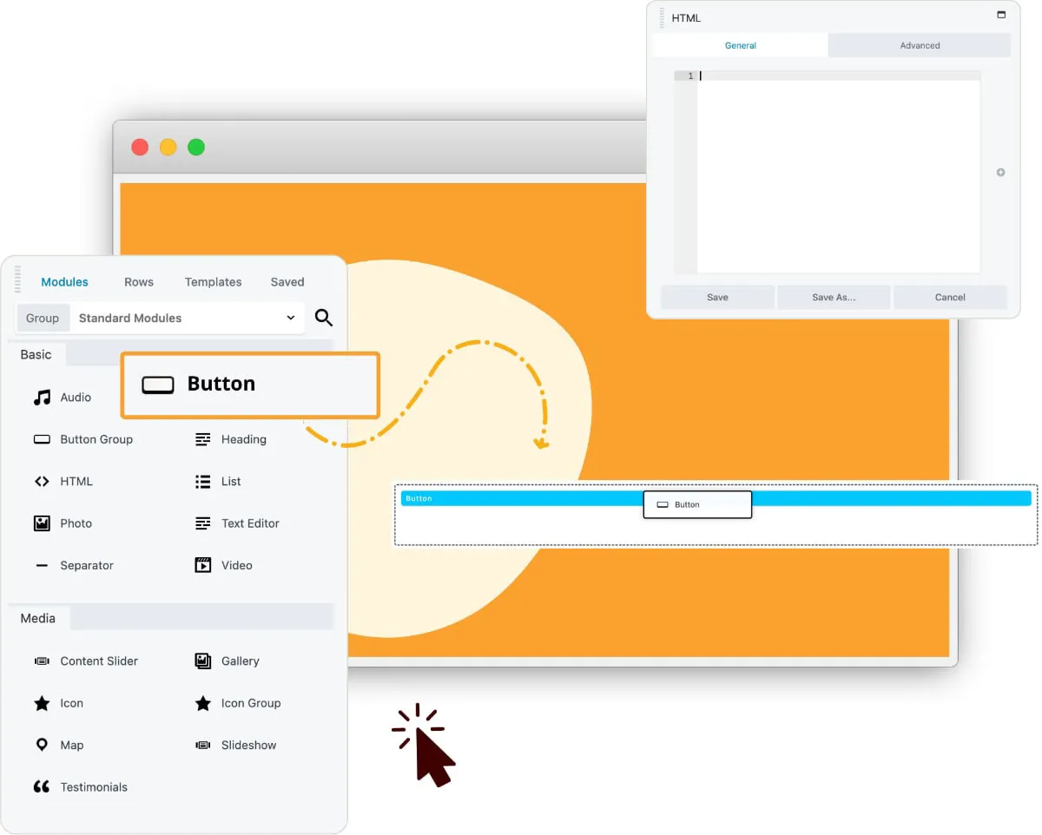This screenshot has height=835, width=1042.
Task: Select the Slideshow module icon
Action: (x=202, y=745)
